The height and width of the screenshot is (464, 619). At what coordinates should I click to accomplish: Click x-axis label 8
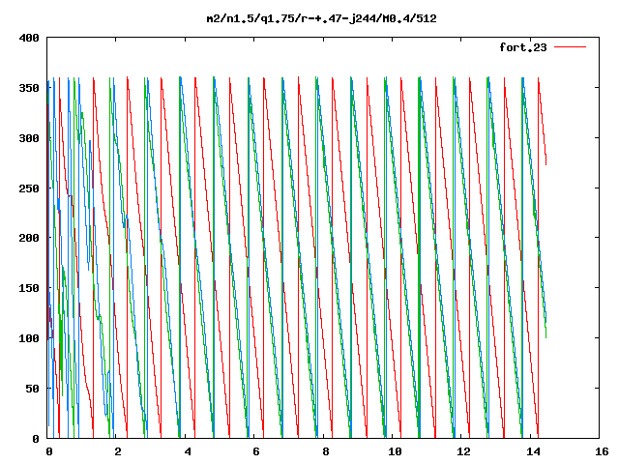[x=326, y=451]
